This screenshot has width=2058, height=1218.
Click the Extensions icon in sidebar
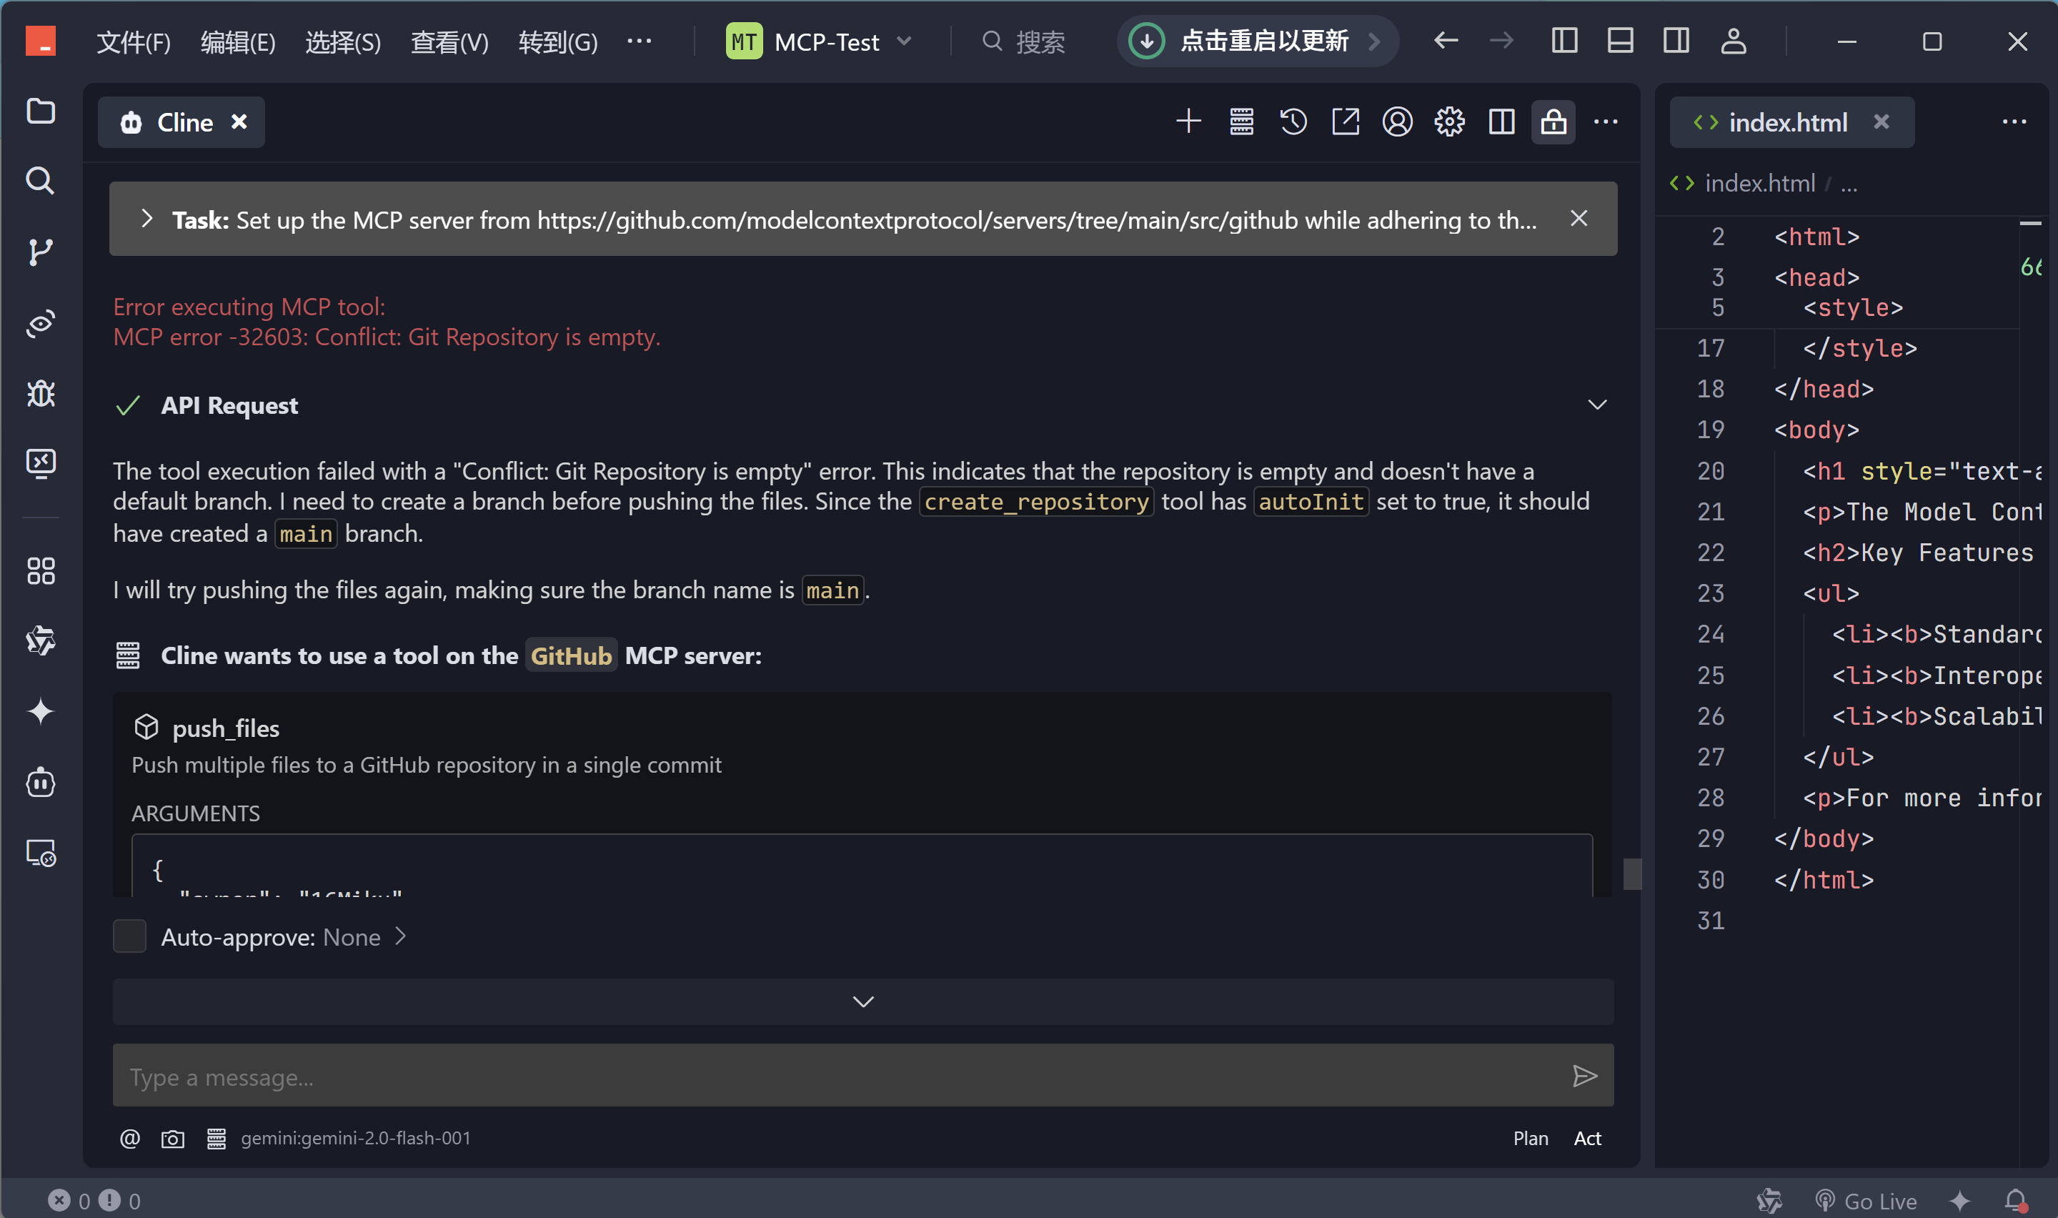pyautogui.click(x=40, y=570)
